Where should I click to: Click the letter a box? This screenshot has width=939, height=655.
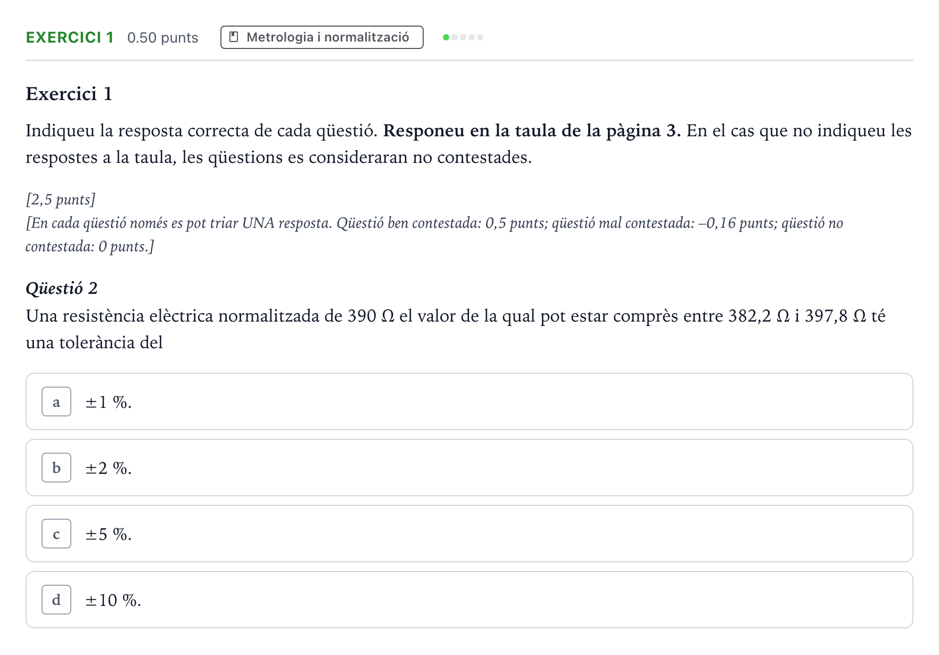point(56,402)
